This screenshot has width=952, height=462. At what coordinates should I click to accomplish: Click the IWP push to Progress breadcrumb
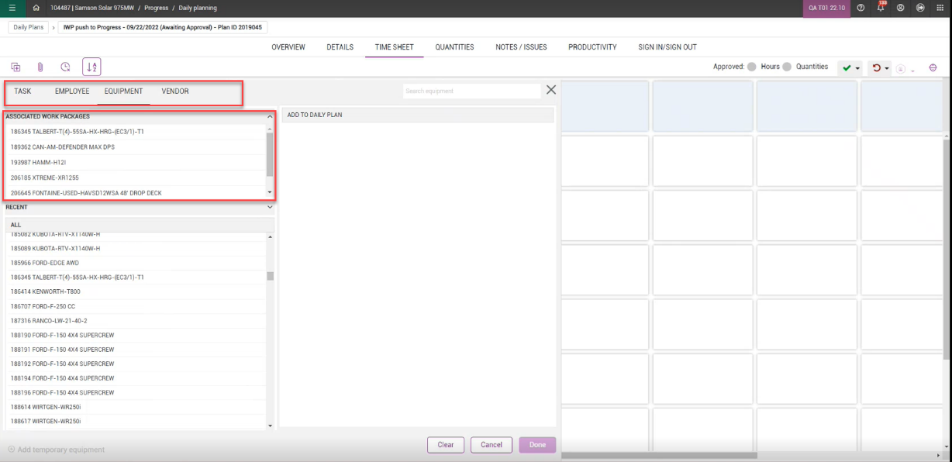coord(163,27)
